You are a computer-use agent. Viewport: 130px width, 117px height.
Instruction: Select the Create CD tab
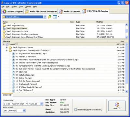point(7,95)
